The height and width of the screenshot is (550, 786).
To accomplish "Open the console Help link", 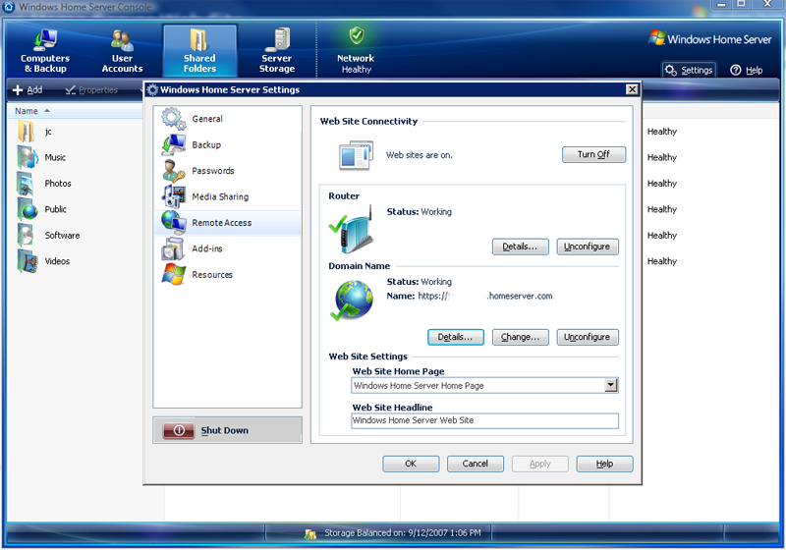I will (x=747, y=70).
